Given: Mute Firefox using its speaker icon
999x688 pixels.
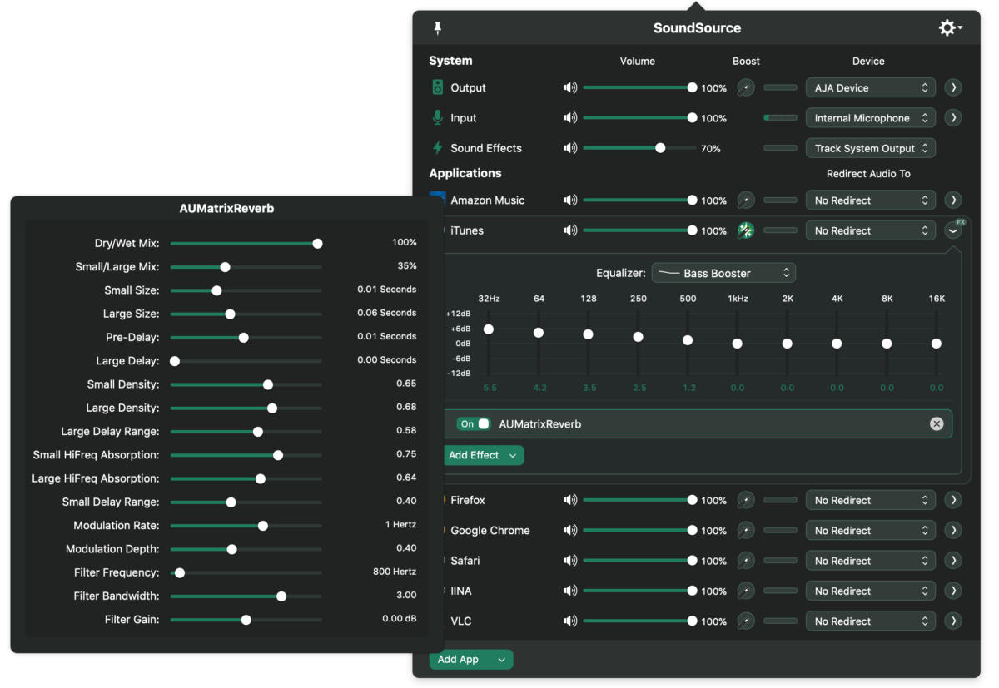Looking at the screenshot, I should [570, 501].
